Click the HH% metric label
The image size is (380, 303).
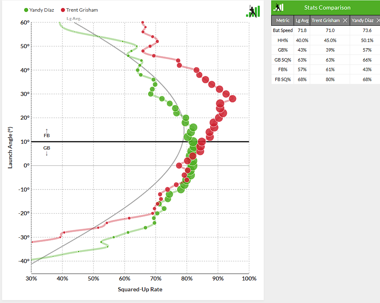(x=283, y=40)
